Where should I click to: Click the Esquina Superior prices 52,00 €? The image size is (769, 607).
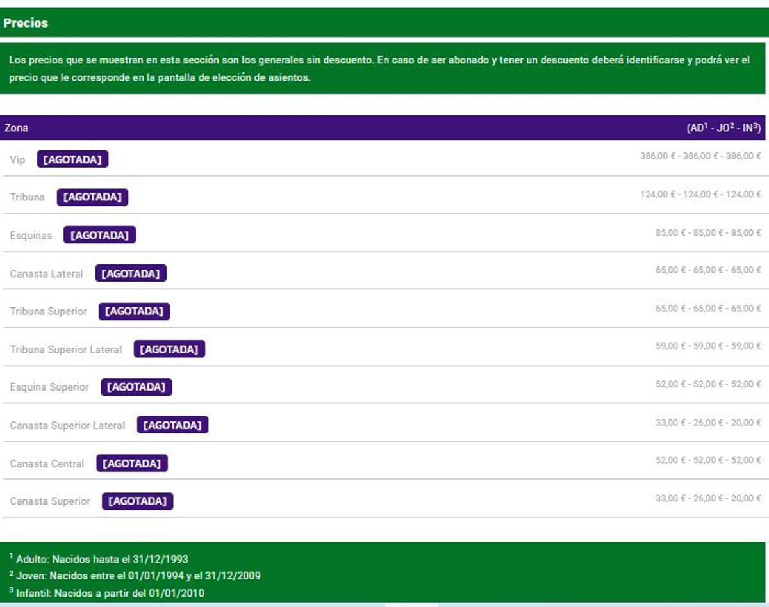[x=708, y=384]
